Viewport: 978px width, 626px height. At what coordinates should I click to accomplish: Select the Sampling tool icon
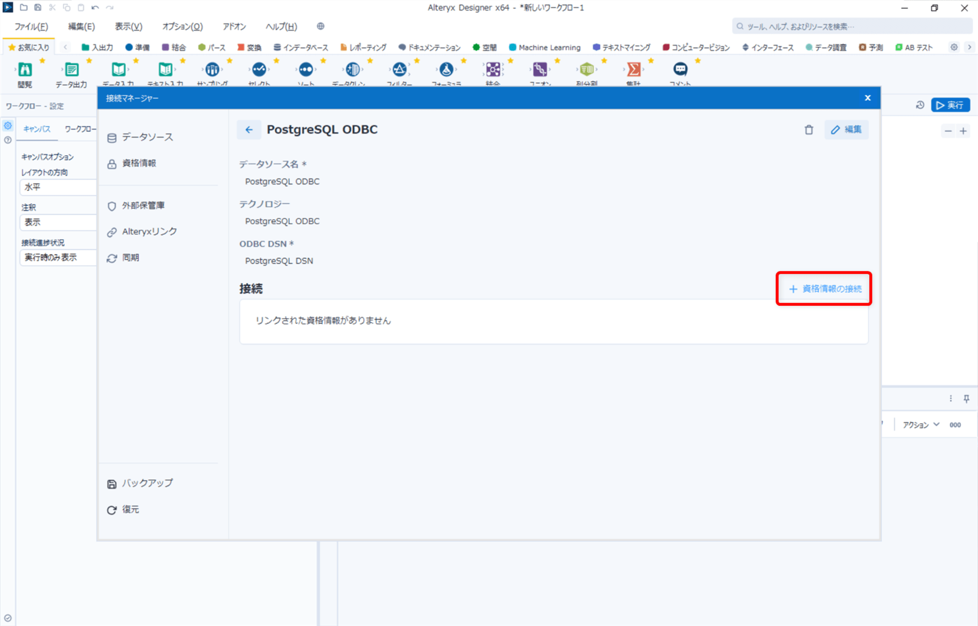[212, 69]
